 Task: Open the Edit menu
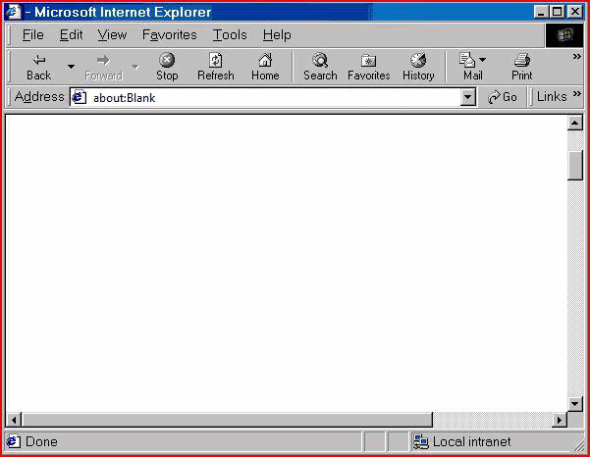[x=71, y=35]
